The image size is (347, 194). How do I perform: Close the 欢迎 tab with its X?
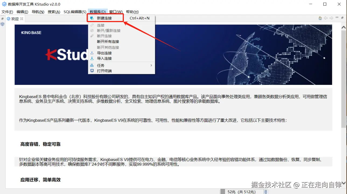coord(22,19)
